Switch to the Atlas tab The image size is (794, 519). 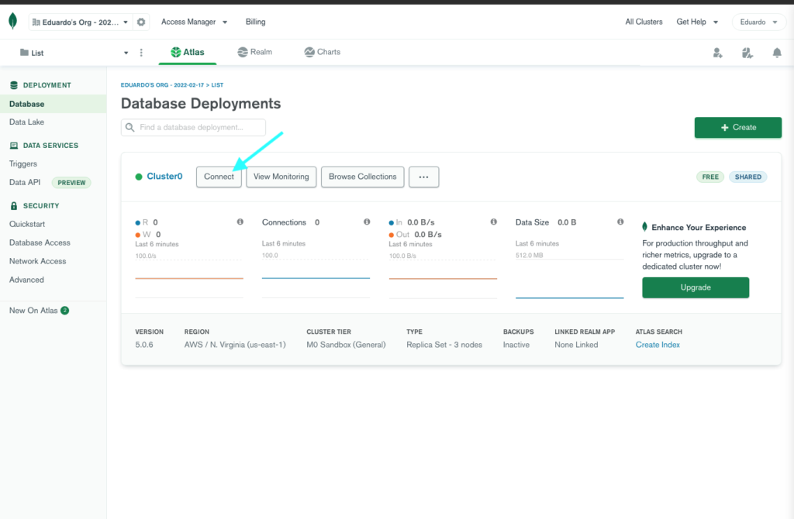(188, 52)
